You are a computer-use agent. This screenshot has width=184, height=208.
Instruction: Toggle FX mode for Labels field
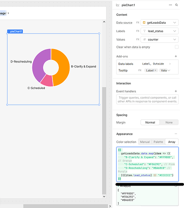tap(138, 31)
